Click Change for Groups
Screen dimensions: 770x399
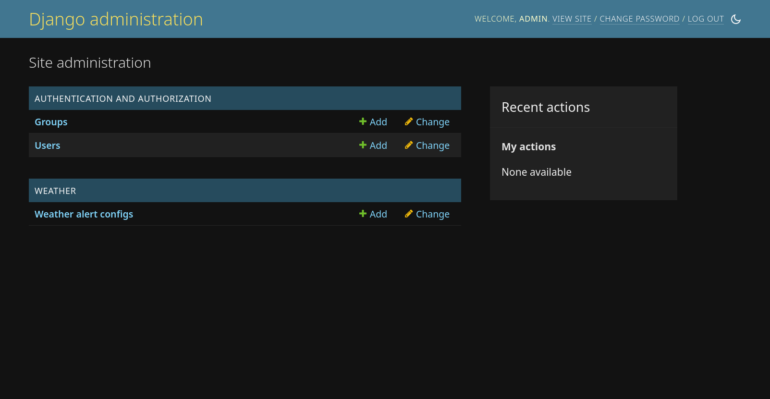point(427,122)
